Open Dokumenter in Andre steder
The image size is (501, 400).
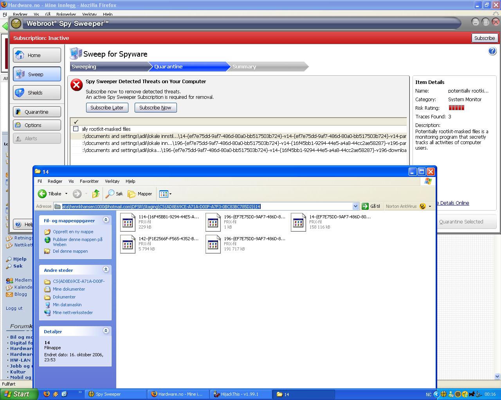click(64, 297)
